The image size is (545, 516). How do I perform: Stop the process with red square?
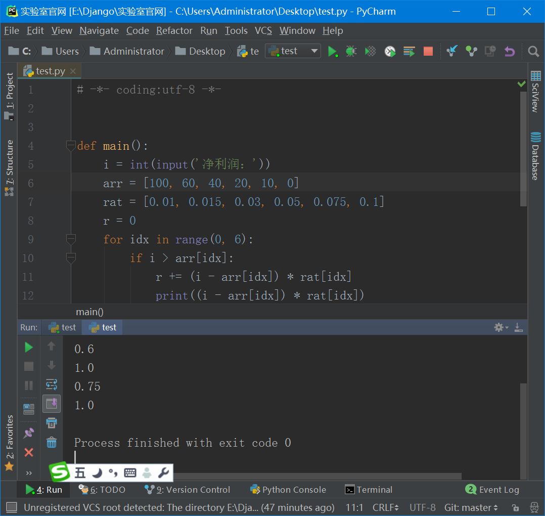coord(428,52)
